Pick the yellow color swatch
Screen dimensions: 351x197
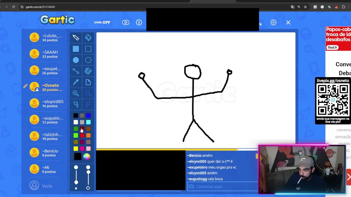(x=76, y=149)
